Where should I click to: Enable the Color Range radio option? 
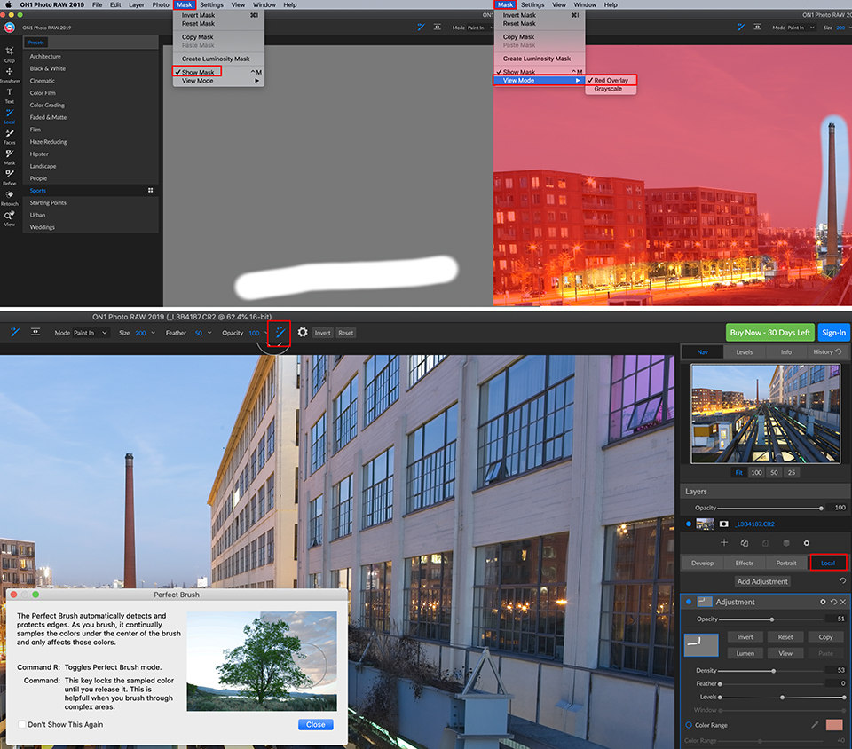[x=689, y=725]
